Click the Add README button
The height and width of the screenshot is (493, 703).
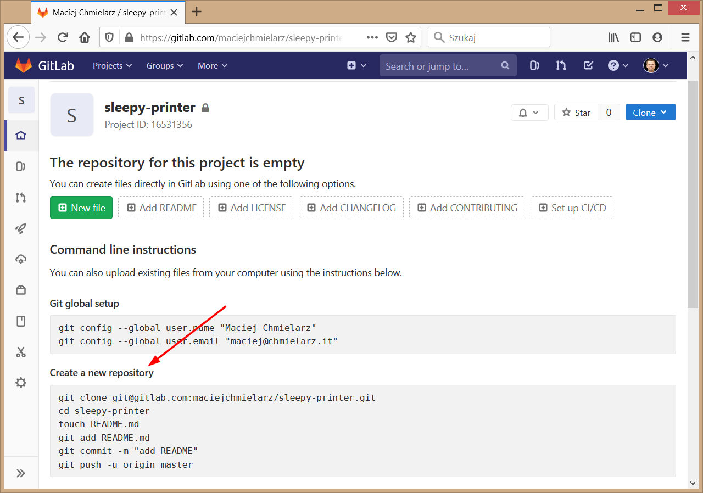[161, 208]
